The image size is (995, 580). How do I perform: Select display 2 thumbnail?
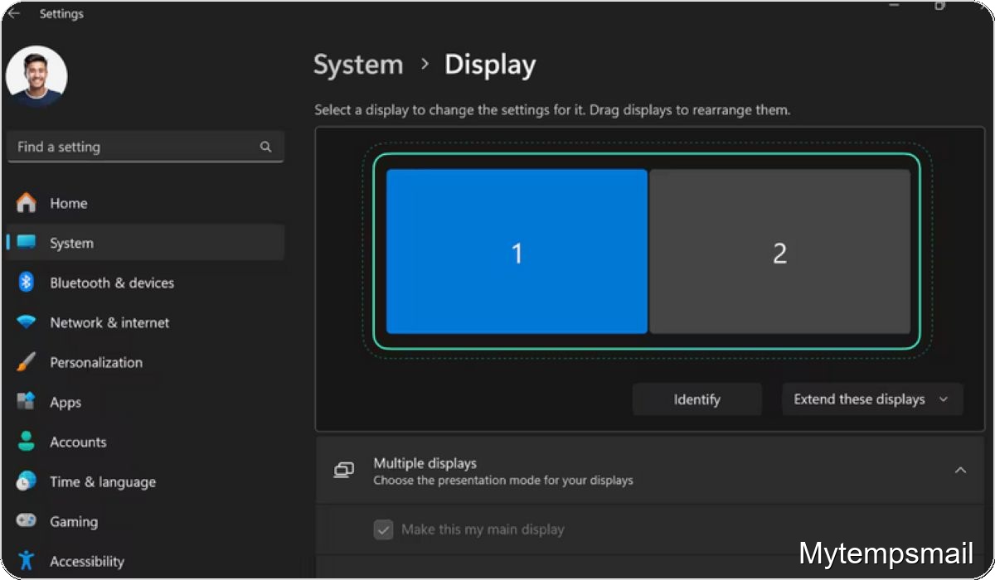coord(779,253)
